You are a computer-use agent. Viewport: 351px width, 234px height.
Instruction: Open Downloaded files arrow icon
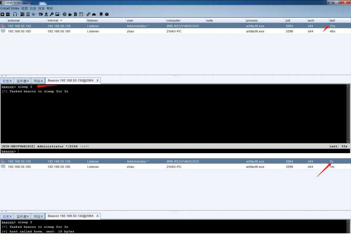click(x=46, y=14)
